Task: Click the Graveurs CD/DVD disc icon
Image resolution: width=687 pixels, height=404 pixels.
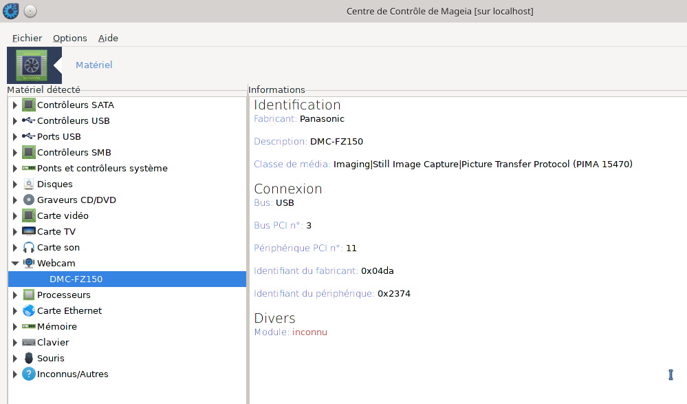Action: 28,200
